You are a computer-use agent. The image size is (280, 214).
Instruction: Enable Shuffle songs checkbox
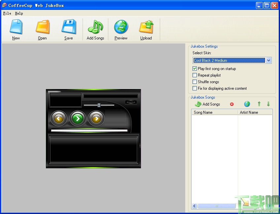coord(194,82)
